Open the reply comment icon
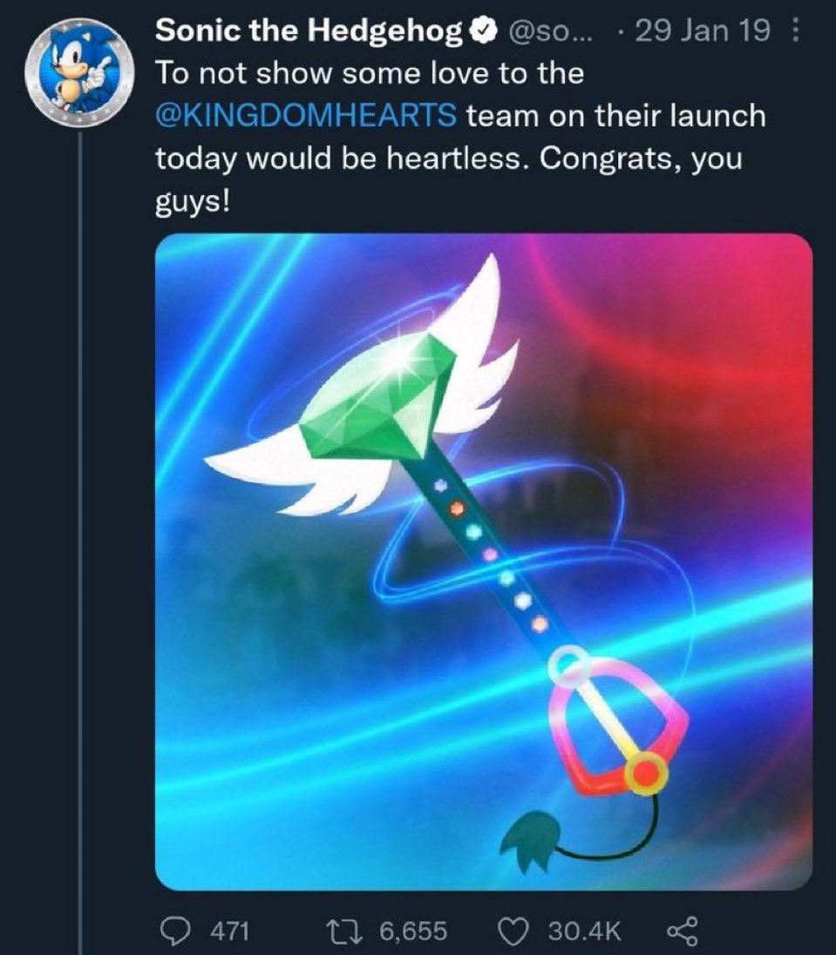This screenshot has height=955, width=836. (174, 931)
